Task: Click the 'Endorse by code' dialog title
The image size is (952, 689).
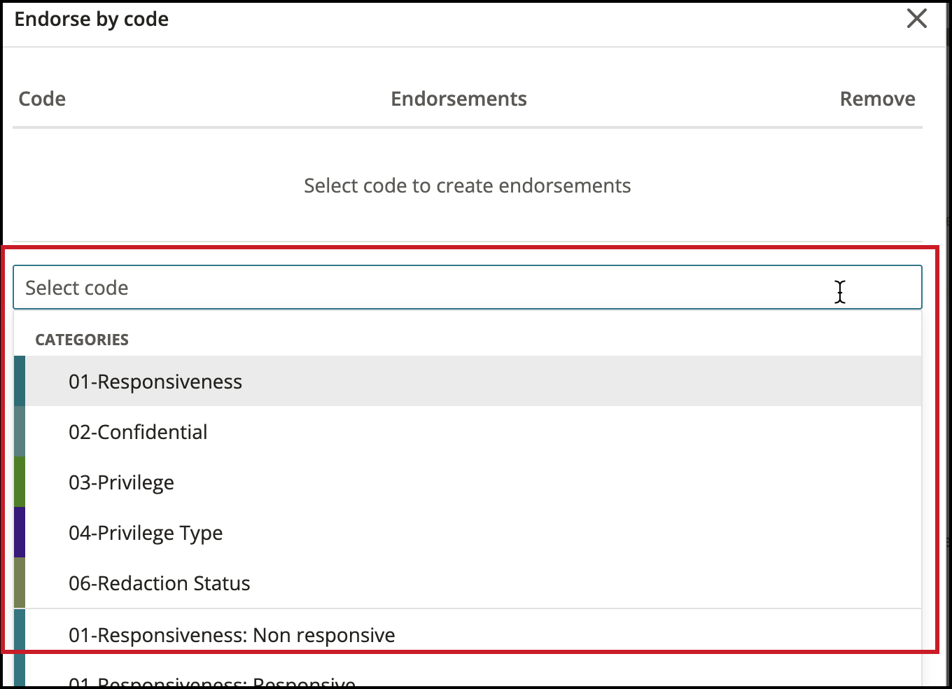Action: point(92,19)
